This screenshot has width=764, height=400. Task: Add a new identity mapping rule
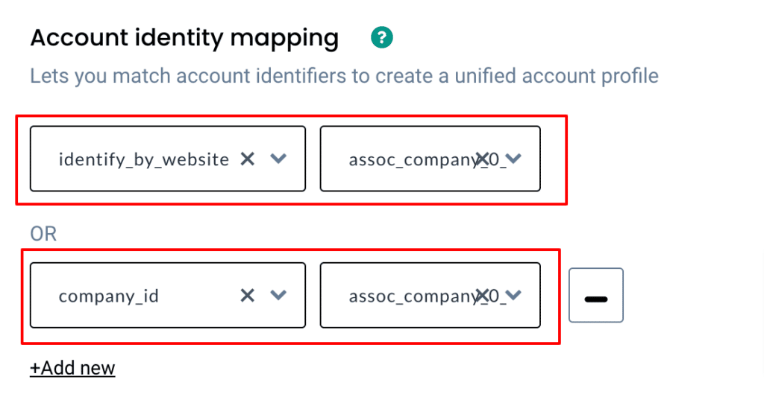tap(72, 369)
